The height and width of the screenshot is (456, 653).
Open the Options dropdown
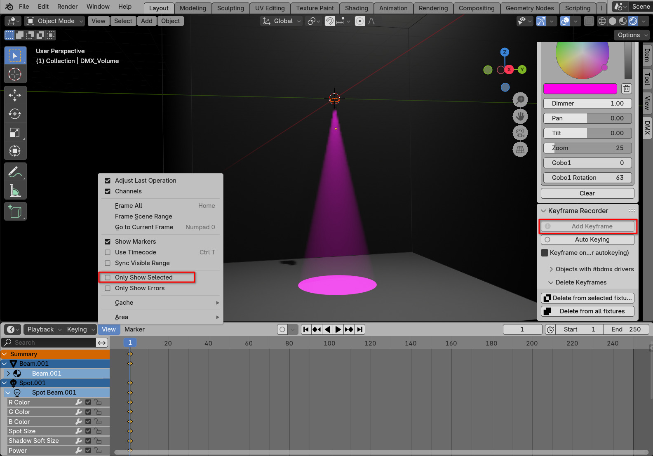click(632, 35)
